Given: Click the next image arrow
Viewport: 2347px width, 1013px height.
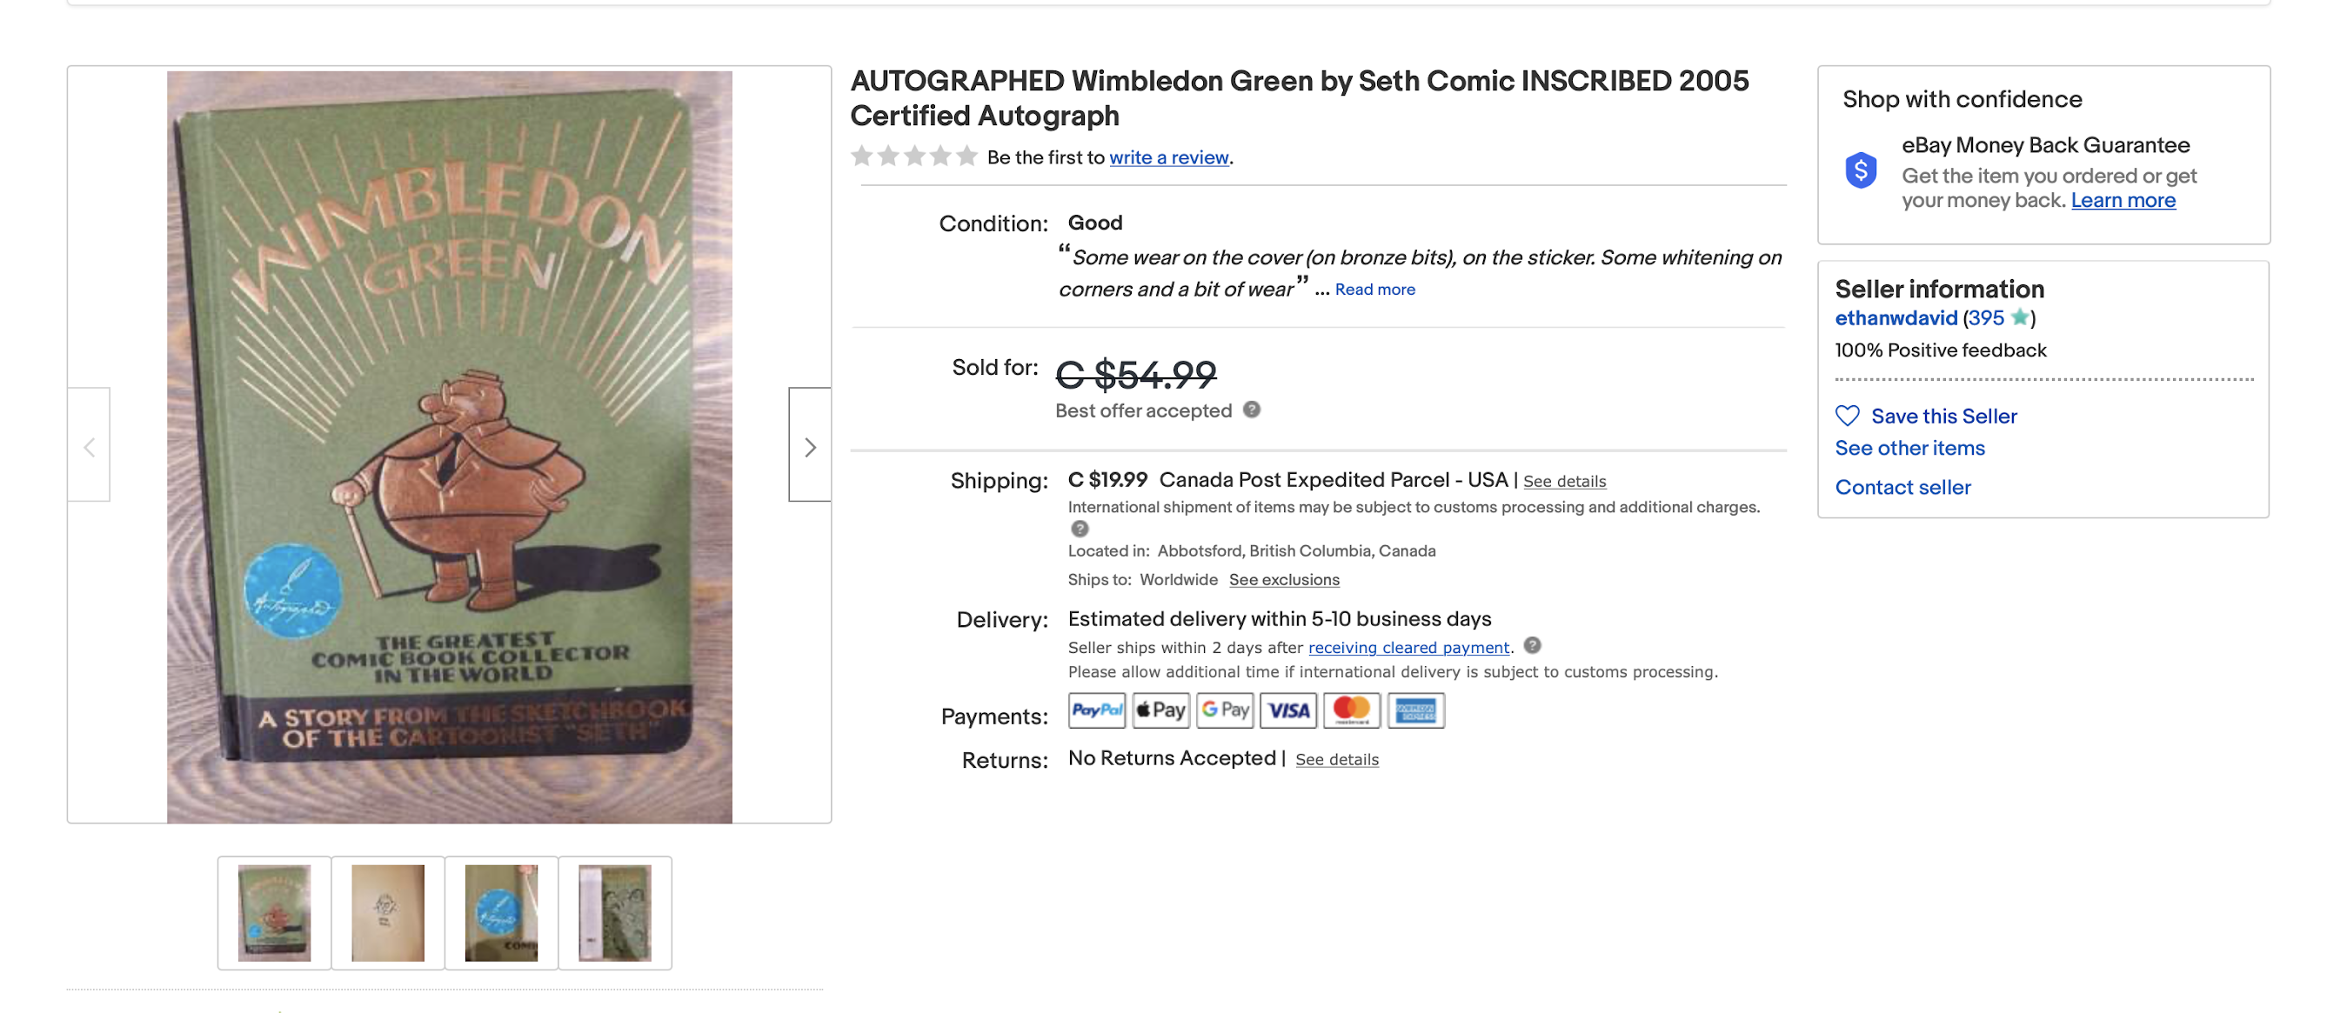Looking at the screenshot, I should (809, 446).
